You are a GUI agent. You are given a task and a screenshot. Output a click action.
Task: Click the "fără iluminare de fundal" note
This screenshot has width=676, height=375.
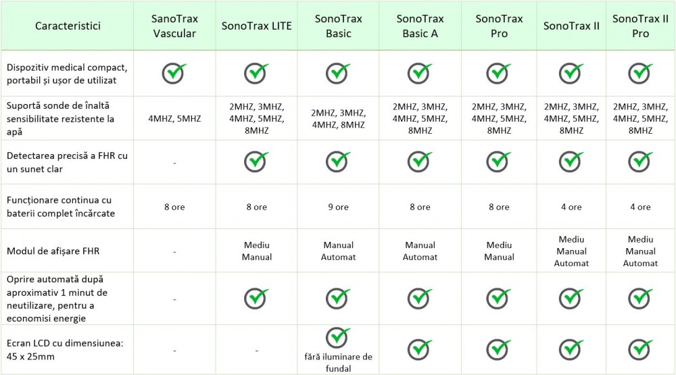click(338, 362)
